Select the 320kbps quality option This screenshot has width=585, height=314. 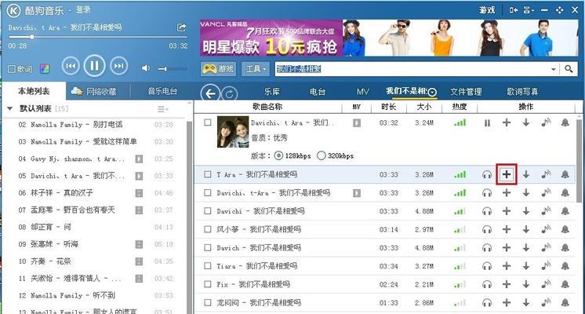[321, 155]
